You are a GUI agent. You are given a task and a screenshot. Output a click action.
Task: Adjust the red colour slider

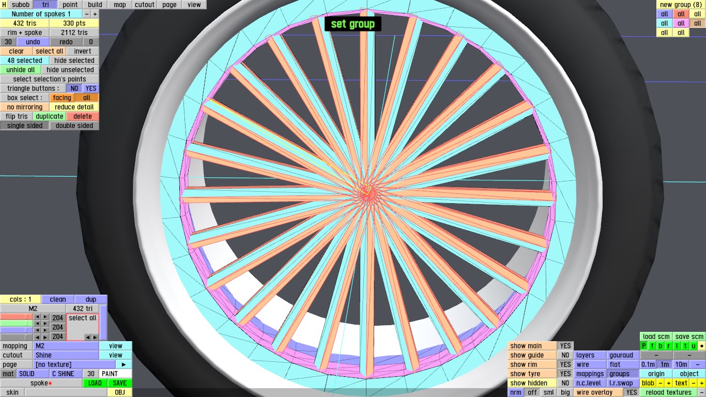[17, 317]
